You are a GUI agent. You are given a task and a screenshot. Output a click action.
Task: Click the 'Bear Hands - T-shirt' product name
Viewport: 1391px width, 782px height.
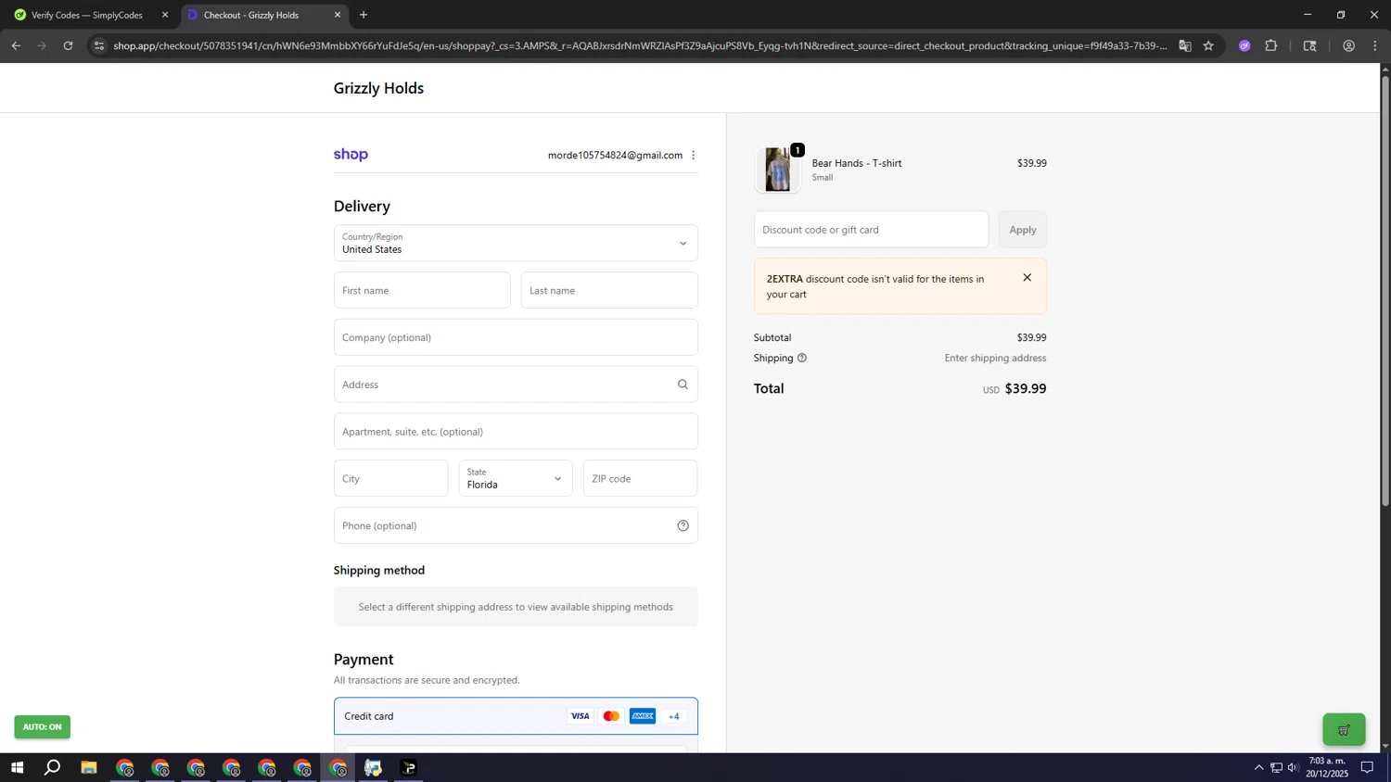[857, 163]
